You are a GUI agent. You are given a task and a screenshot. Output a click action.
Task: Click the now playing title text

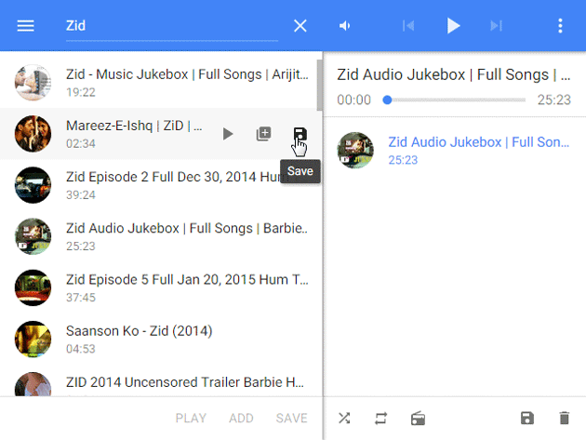click(x=454, y=74)
